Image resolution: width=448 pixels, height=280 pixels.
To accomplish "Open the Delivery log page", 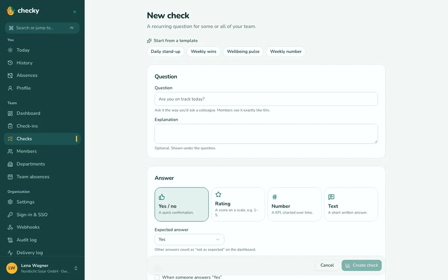I will pos(42,252).
